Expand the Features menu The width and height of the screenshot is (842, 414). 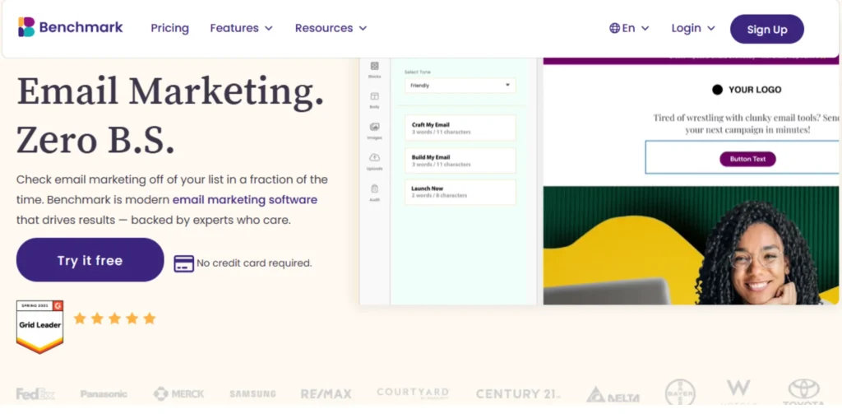241,28
